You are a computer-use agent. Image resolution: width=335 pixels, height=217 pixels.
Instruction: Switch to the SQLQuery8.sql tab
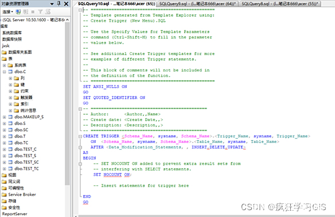pos(280,3)
